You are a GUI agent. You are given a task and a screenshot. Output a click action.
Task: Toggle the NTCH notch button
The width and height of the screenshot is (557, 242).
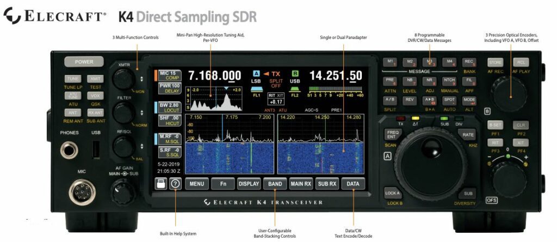click(x=449, y=81)
